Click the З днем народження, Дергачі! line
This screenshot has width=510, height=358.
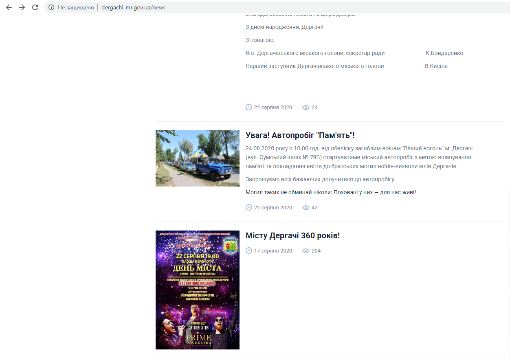(284, 27)
